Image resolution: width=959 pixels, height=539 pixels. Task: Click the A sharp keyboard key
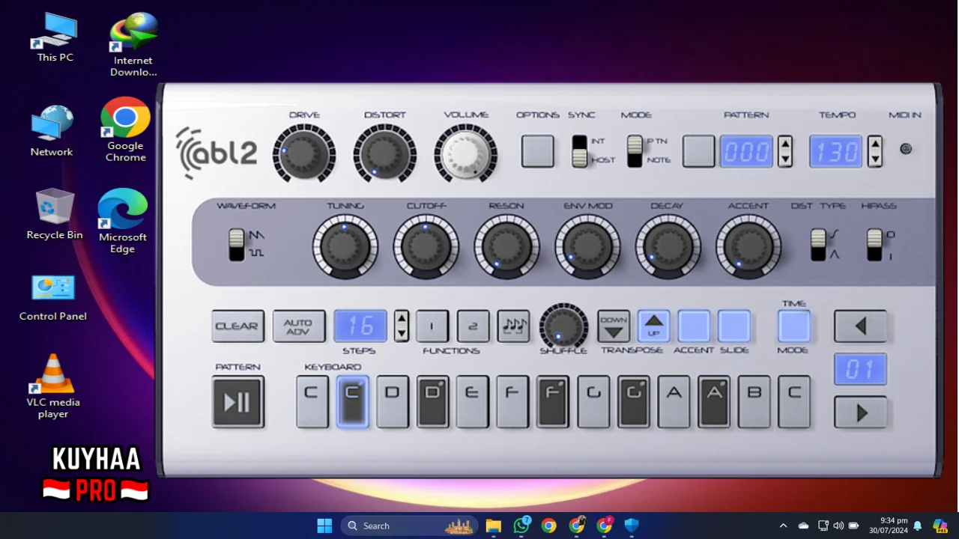tap(714, 402)
